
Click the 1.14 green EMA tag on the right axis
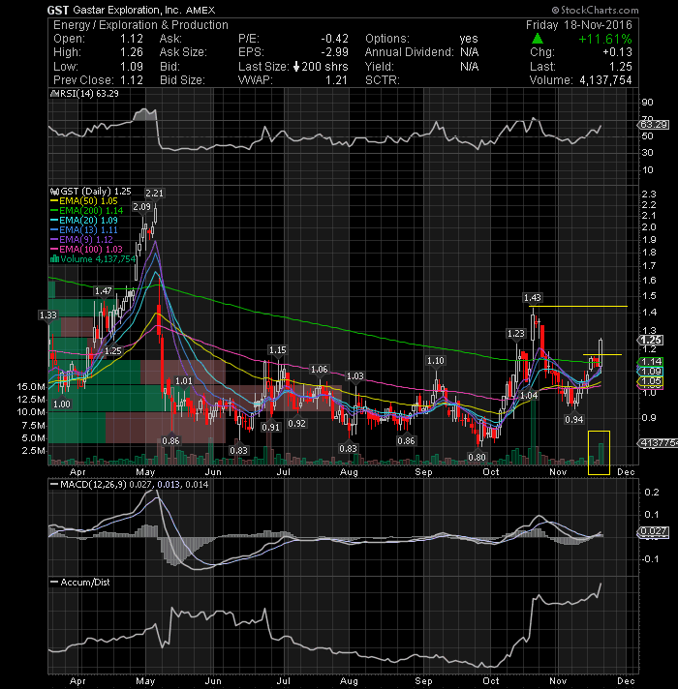[651, 361]
